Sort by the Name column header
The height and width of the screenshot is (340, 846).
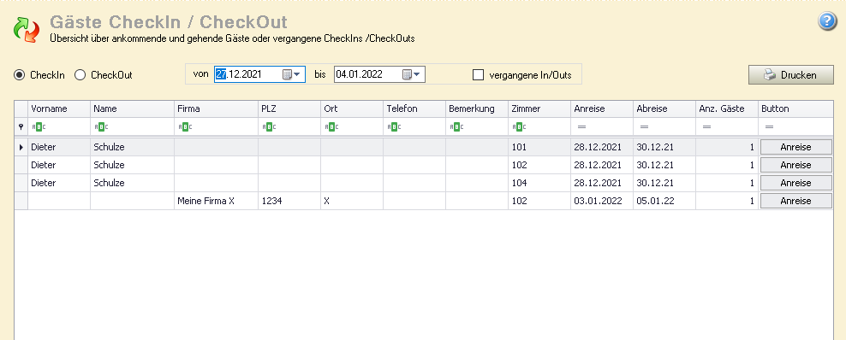(132, 108)
